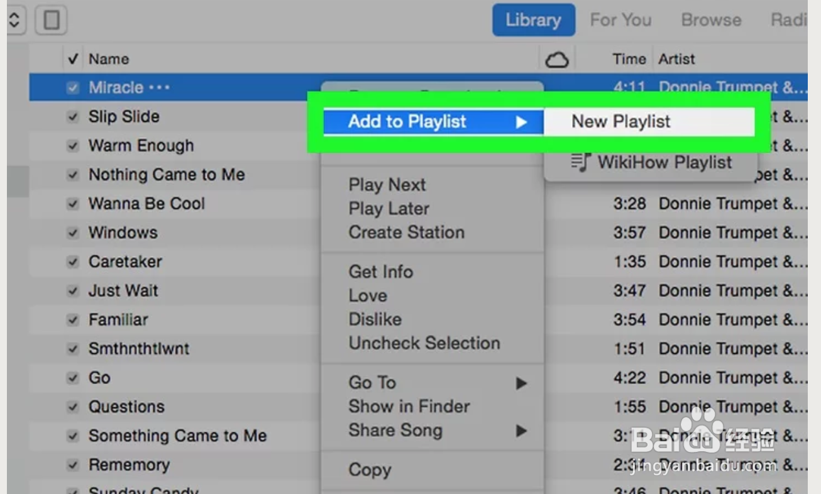The width and height of the screenshot is (821, 494).
Task: Toggle the checkmark column header
Action: (73, 59)
